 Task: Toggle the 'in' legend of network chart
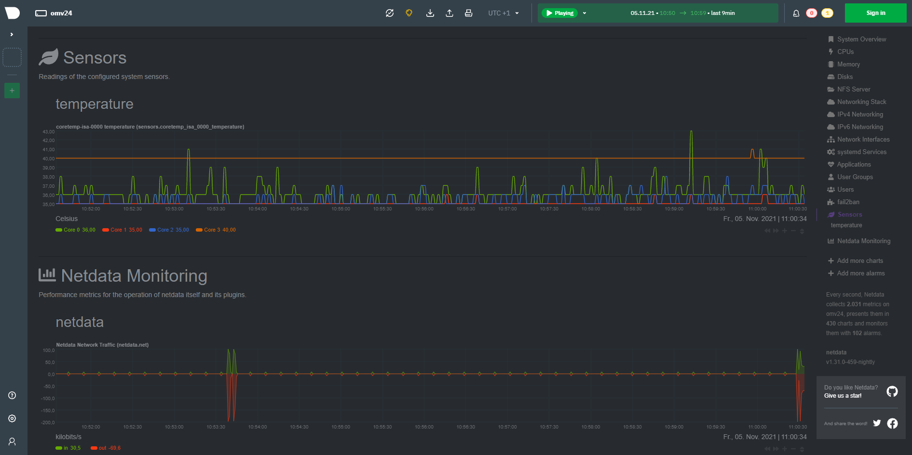pos(68,448)
